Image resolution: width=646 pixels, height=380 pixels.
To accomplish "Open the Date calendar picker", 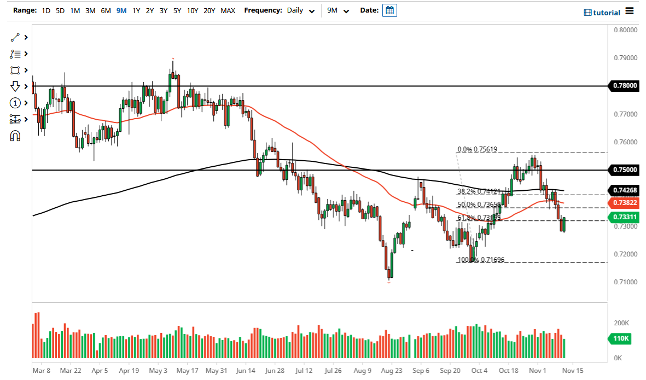I will pyautogui.click(x=389, y=10).
